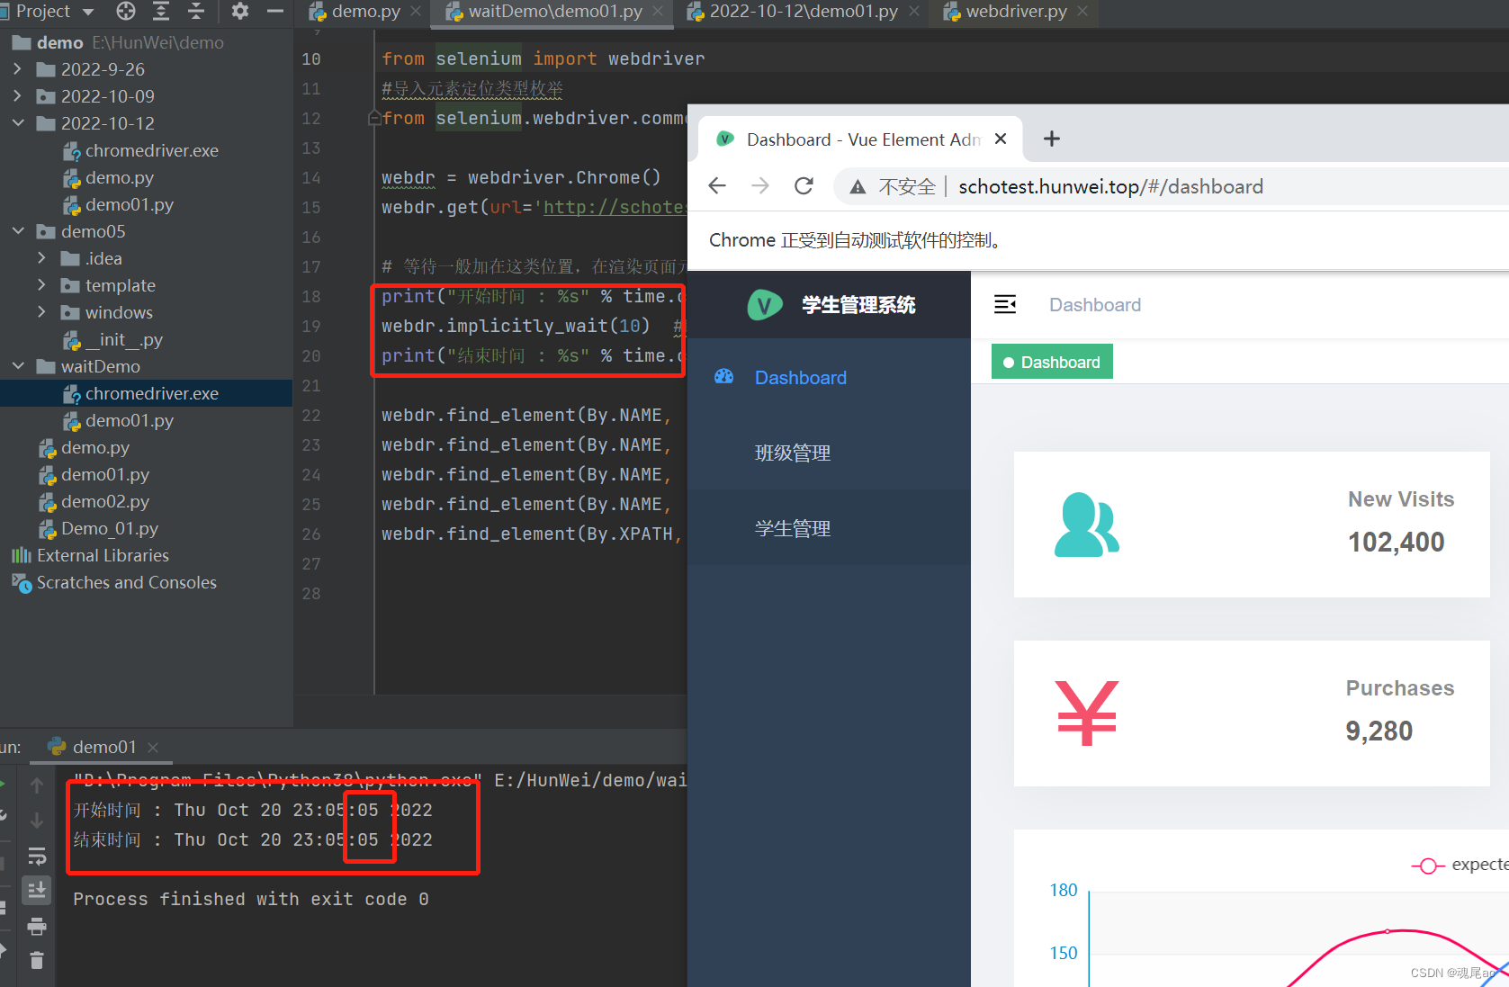The image size is (1509, 987).
Task: Click the new tab plus icon in Chrome
Action: coord(1051,139)
